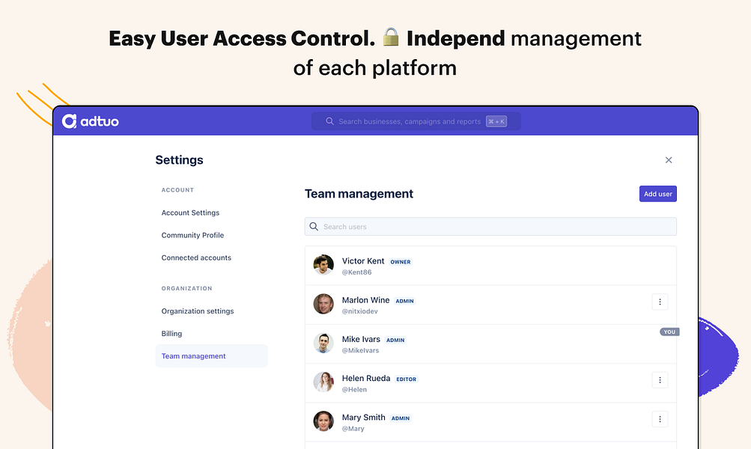
Task: Click the handle @Helen
Action: [354, 390]
